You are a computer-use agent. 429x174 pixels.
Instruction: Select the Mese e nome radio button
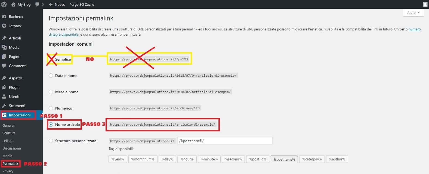point(51,92)
